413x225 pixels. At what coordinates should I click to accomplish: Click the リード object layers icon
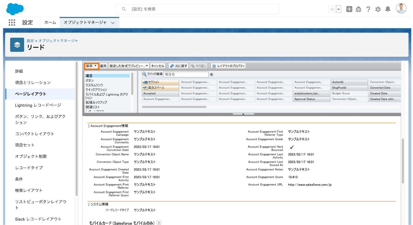(x=17, y=45)
